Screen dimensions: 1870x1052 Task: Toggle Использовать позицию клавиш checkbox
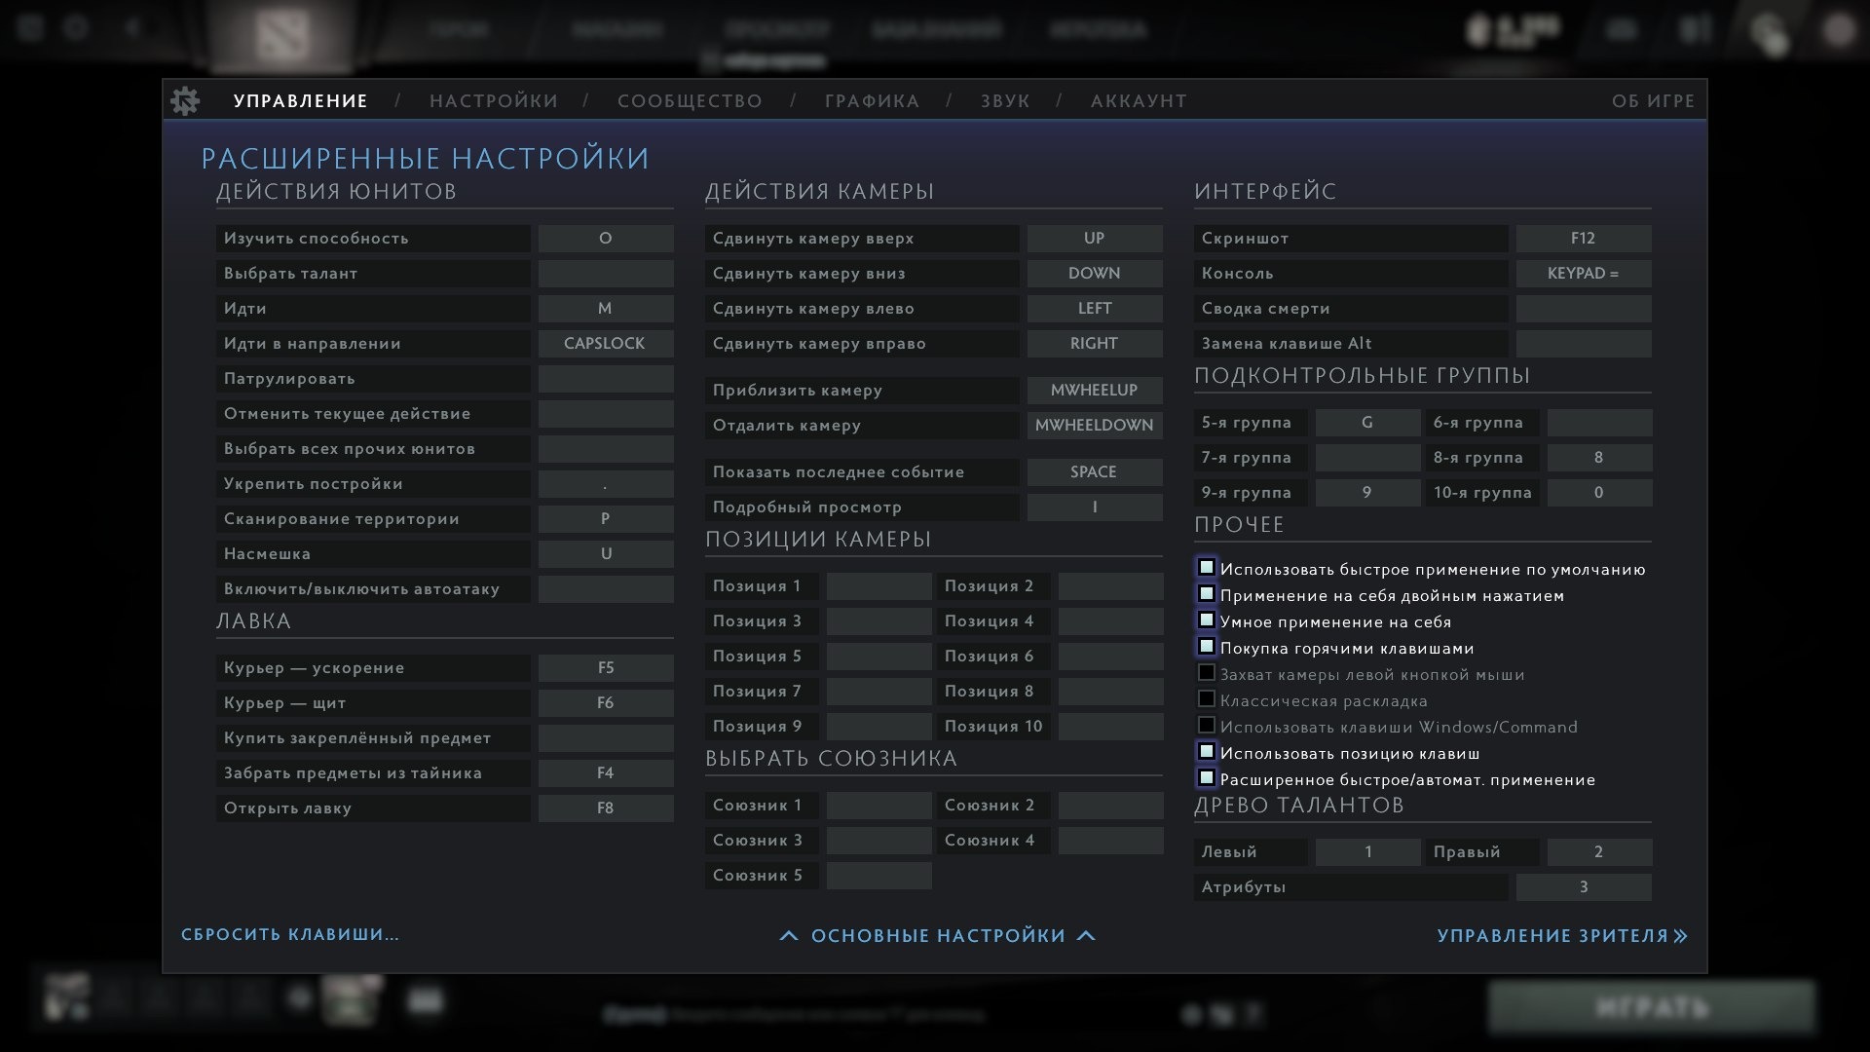click(x=1206, y=752)
